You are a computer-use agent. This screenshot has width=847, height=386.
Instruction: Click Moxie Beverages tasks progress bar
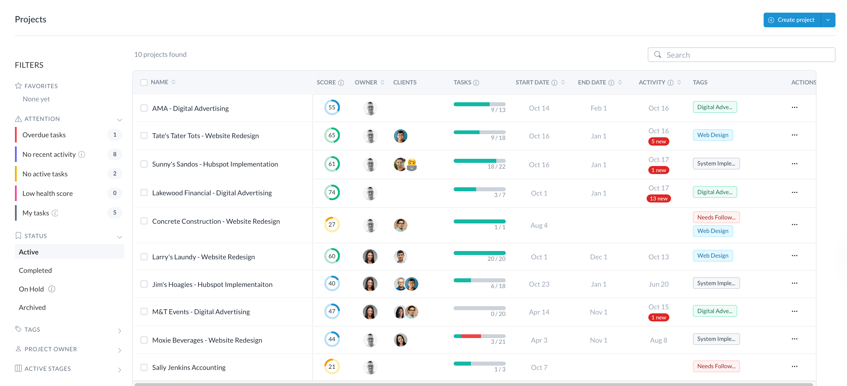pyautogui.click(x=479, y=336)
